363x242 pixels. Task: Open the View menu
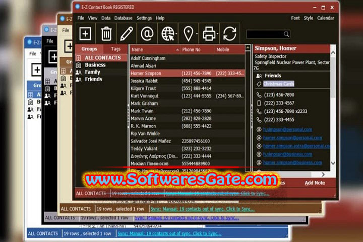click(x=93, y=18)
